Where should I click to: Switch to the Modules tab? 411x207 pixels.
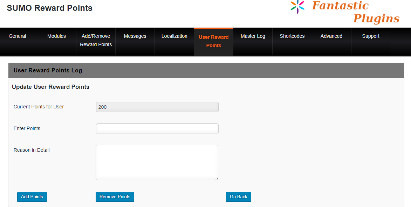[57, 36]
